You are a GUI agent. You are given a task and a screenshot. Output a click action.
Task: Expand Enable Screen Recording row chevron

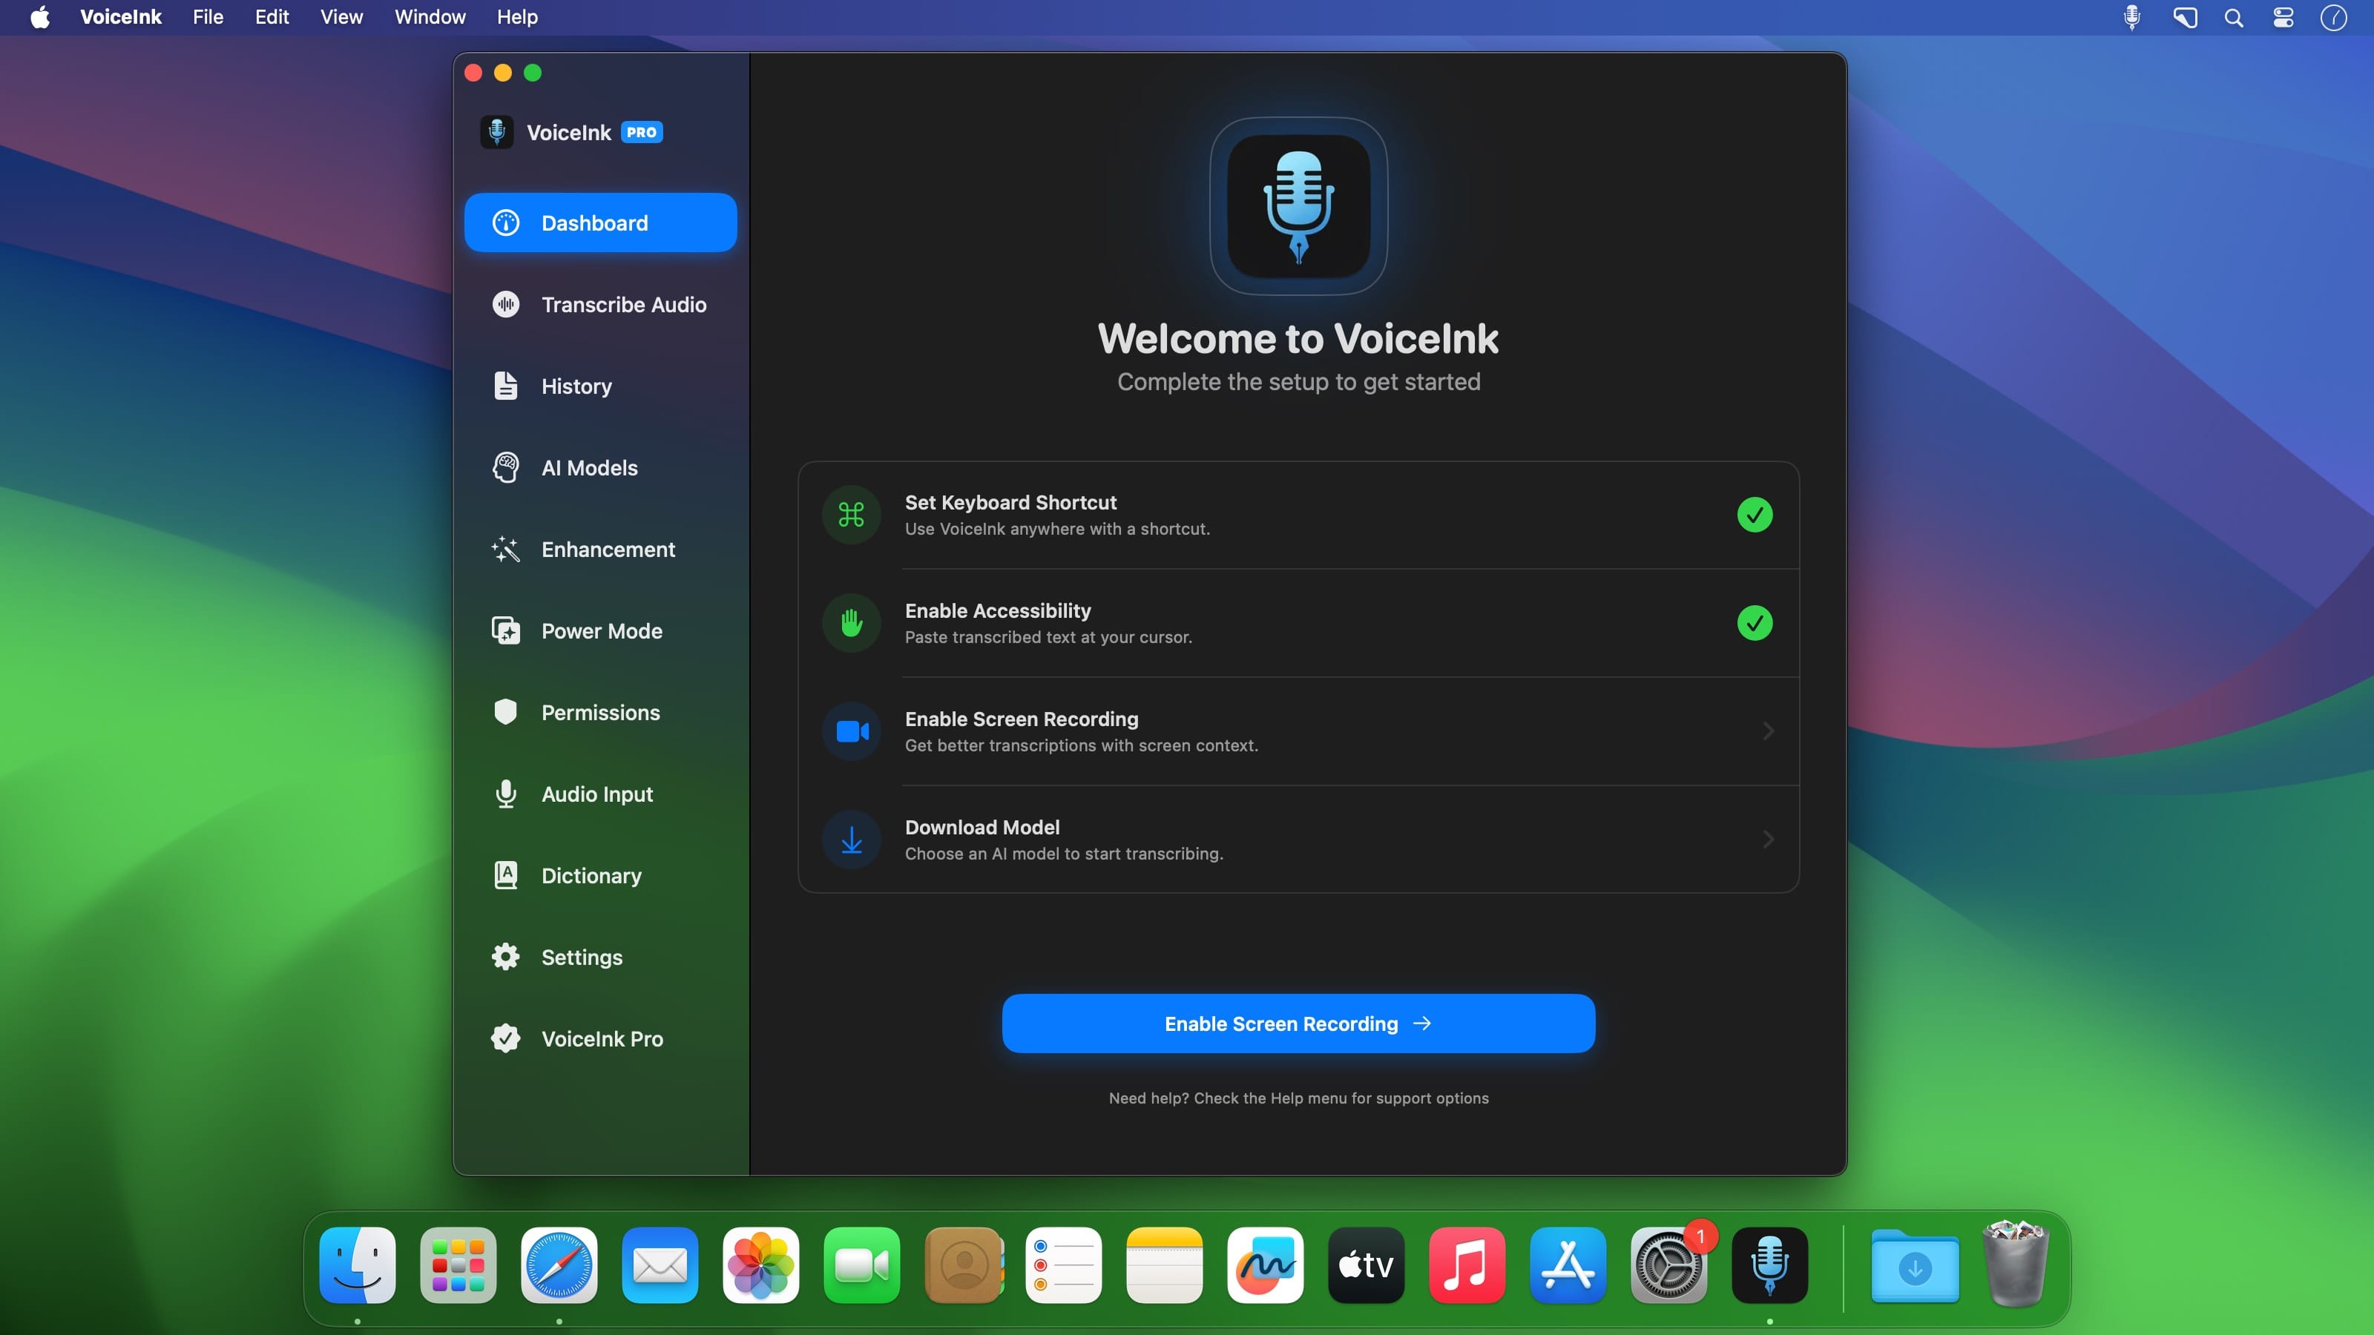1768,731
